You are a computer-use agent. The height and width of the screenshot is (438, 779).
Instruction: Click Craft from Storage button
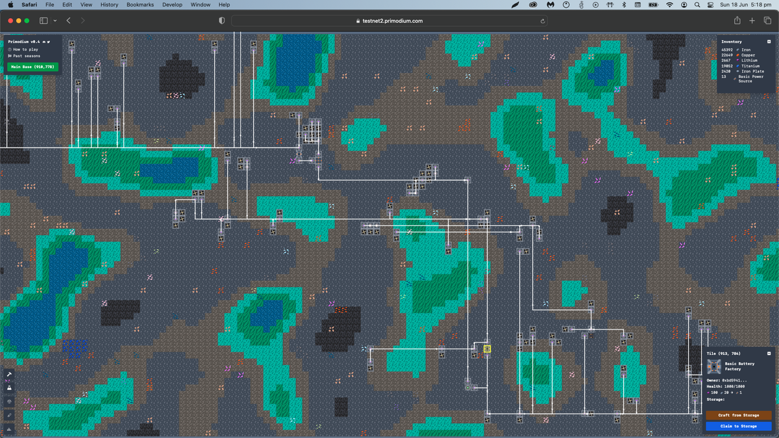pyautogui.click(x=739, y=415)
